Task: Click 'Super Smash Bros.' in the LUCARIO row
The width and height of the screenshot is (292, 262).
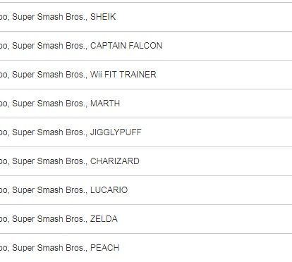Action: 49,190
